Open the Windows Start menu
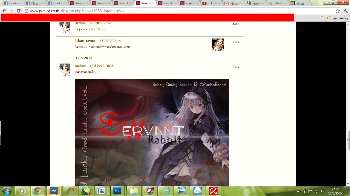This screenshot has width=350, height=196. coord(7,191)
